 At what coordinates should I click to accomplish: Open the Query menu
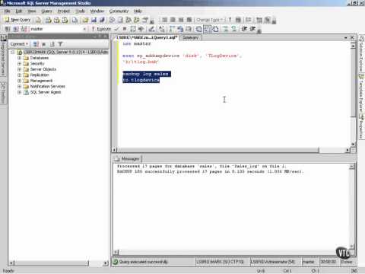pos(46,11)
